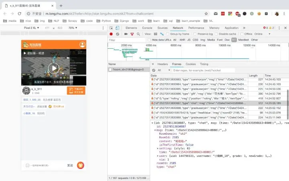Viewport: 289px width, 181px height.
Task: Switch to large request rows view
Action: click(x=156, y=34)
